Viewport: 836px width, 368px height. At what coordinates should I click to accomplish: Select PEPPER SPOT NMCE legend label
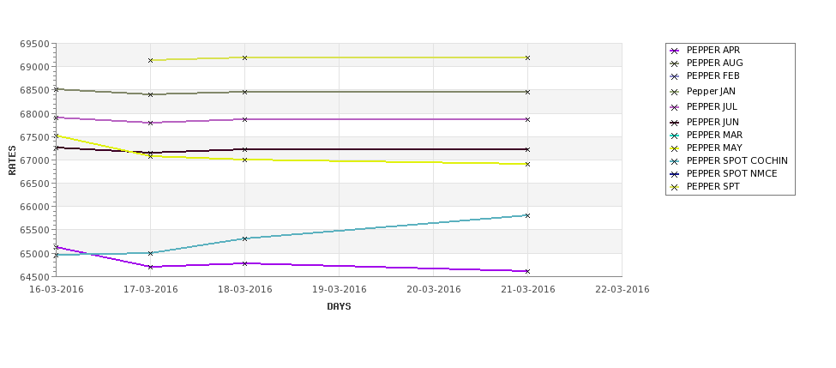click(731, 173)
